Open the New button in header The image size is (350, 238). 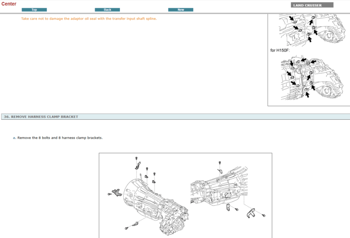tap(180, 10)
